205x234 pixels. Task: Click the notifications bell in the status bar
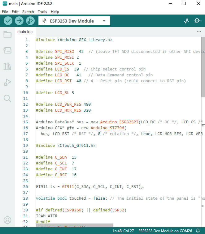198,231
